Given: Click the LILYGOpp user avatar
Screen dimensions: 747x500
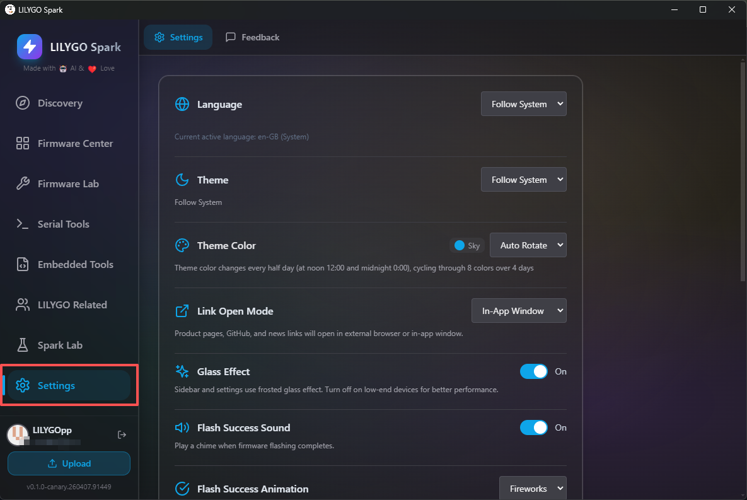Looking at the screenshot, I should 18,435.
